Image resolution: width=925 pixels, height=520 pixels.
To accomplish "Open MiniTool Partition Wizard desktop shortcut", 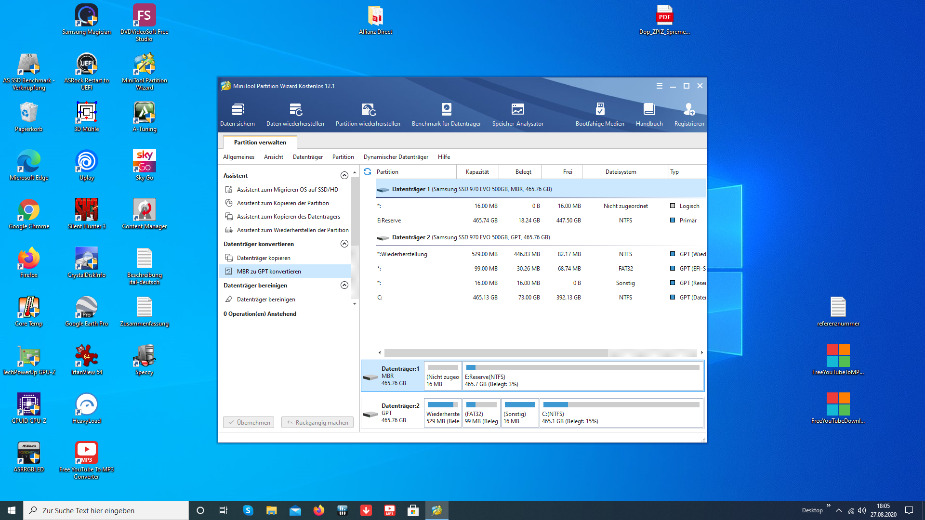I will click(x=145, y=72).
